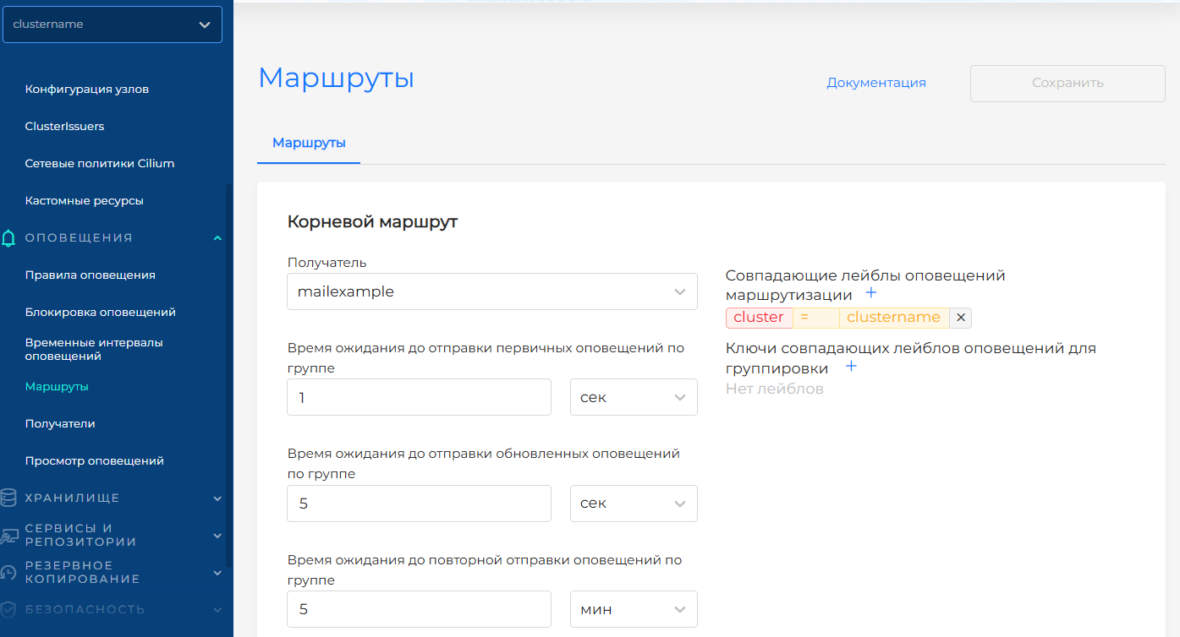Remove the cluster = clustername label
This screenshot has width=1180, height=637.
coord(960,318)
